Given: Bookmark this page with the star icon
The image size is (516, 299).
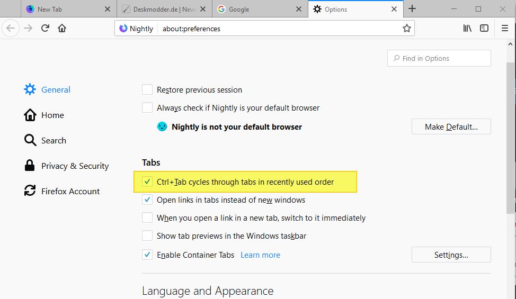Looking at the screenshot, I should click(x=407, y=28).
